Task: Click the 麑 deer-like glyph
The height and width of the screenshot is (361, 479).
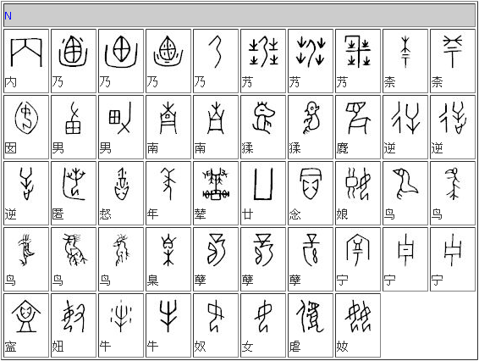Action: [x=358, y=127]
